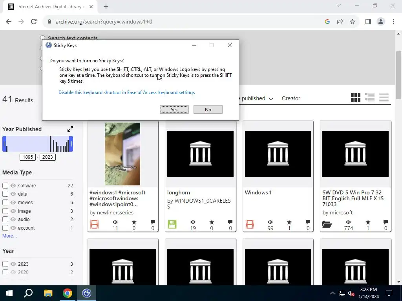Screen dimensions: 402x301
Task: Click the floppy software icon on longhorn card
Action: pos(172,225)
